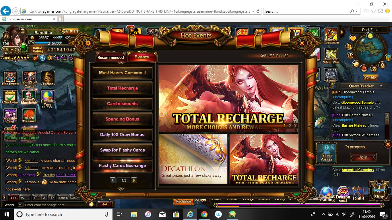Switch to the Events tab

click(x=142, y=57)
